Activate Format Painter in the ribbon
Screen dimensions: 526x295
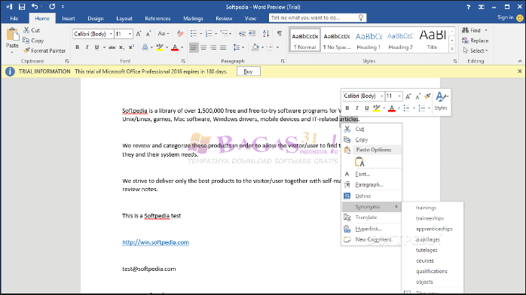click(x=44, y=50)
